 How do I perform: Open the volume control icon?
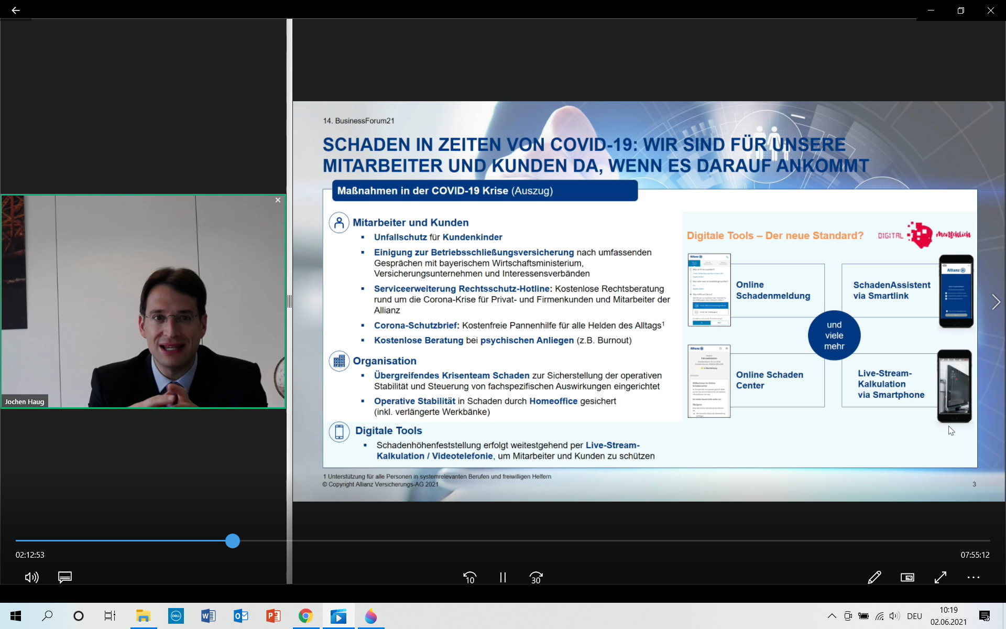31,577
